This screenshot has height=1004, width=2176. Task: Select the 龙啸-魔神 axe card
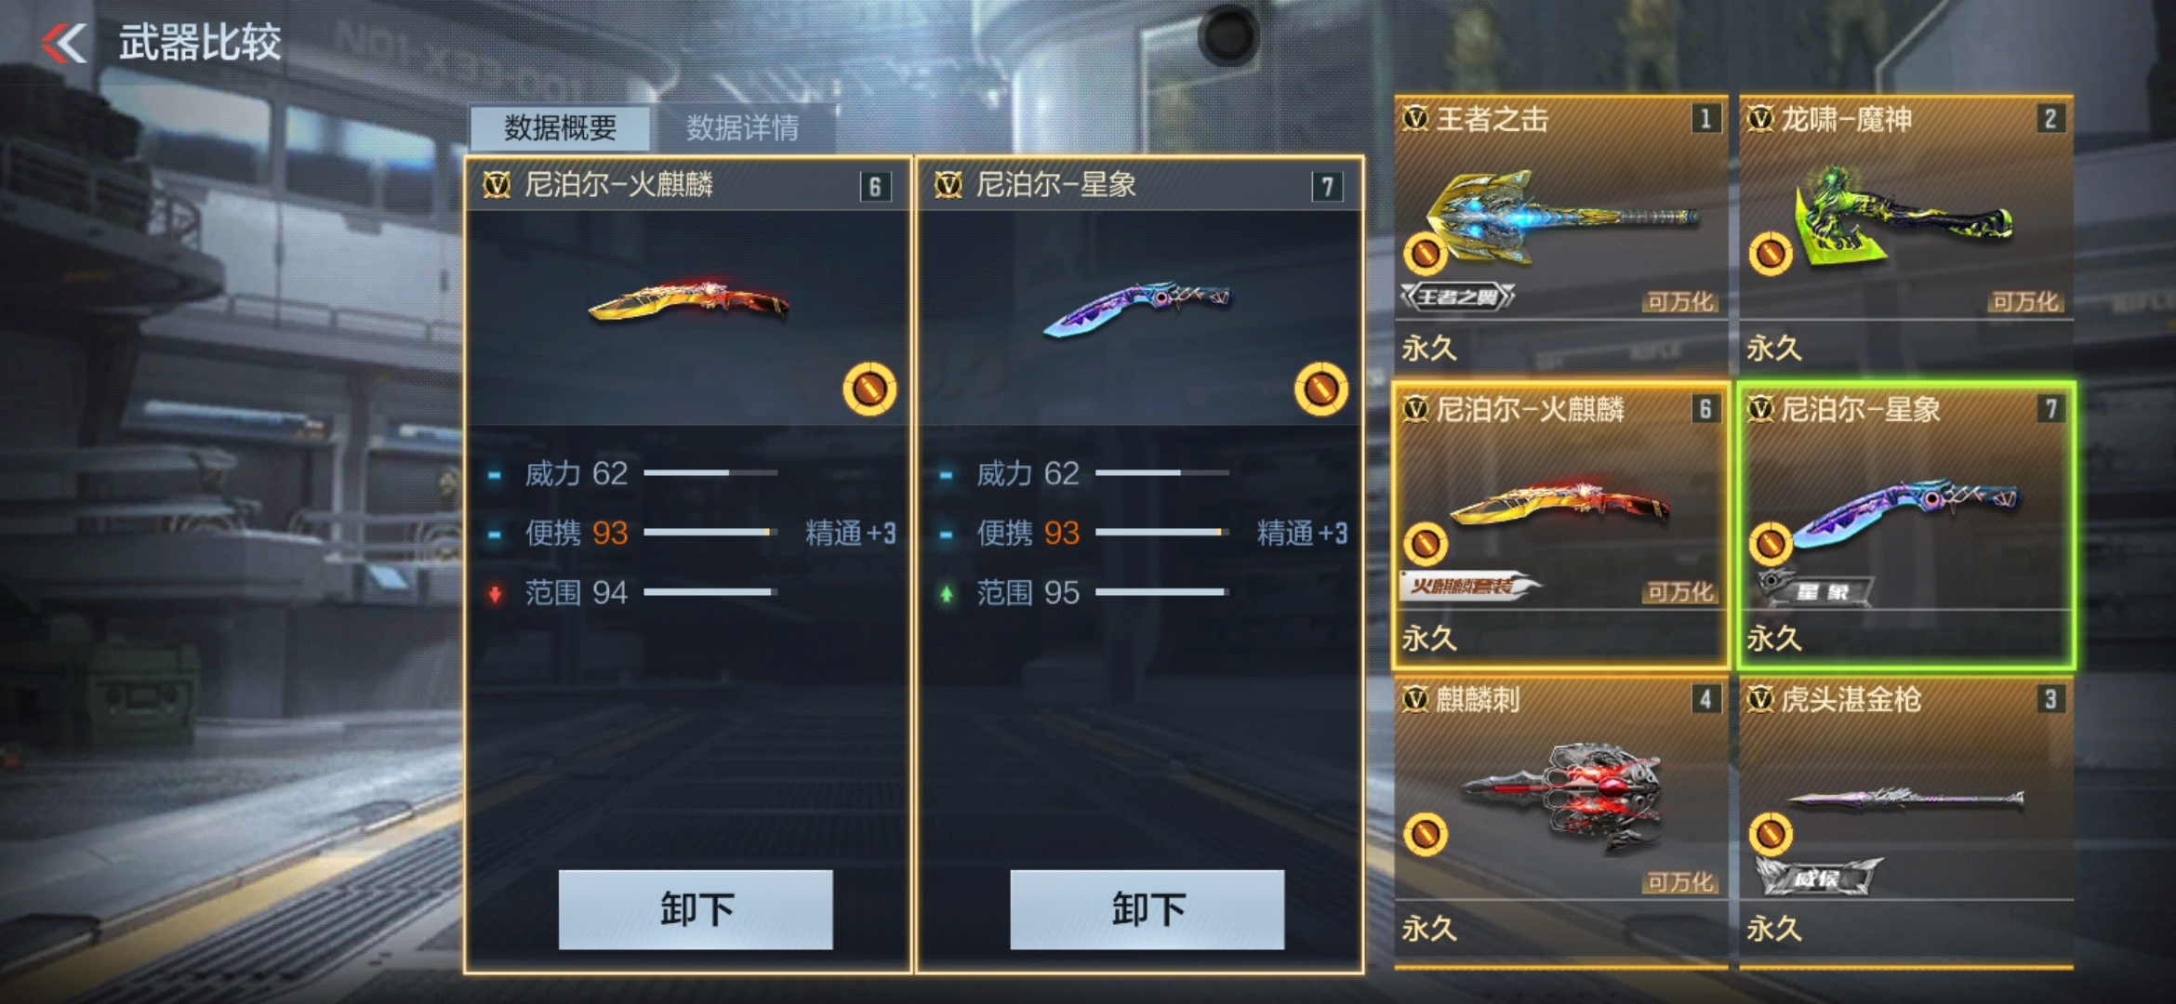coord(1906,232)
